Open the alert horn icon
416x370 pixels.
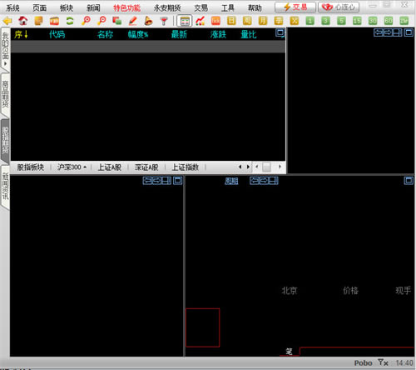149,21
